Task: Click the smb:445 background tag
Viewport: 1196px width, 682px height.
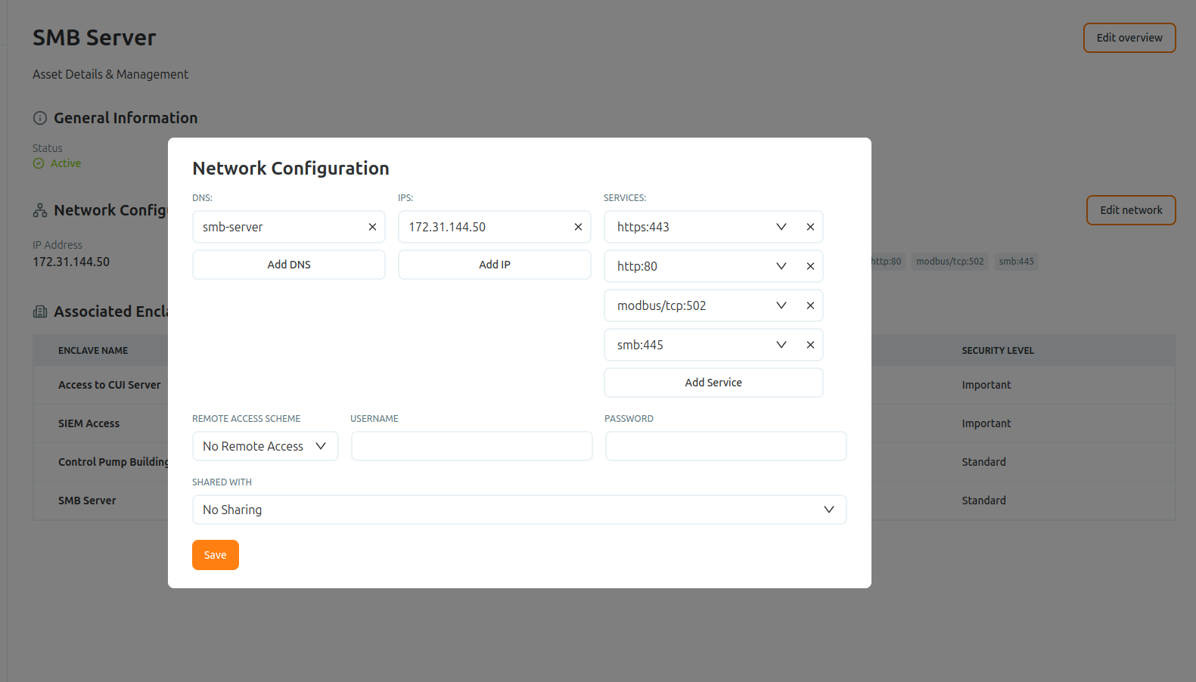Action: (1016, 262)
